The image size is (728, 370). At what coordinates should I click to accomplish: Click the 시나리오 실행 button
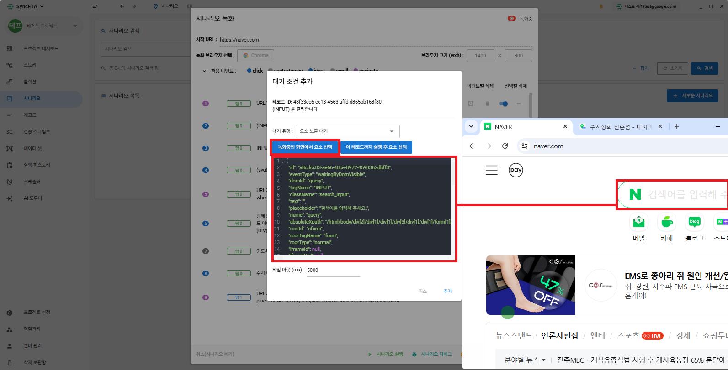click(x=386, y=354)
